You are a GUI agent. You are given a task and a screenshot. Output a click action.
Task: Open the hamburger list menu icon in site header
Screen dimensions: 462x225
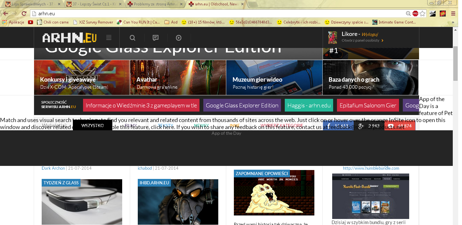(x=109, y=38)
